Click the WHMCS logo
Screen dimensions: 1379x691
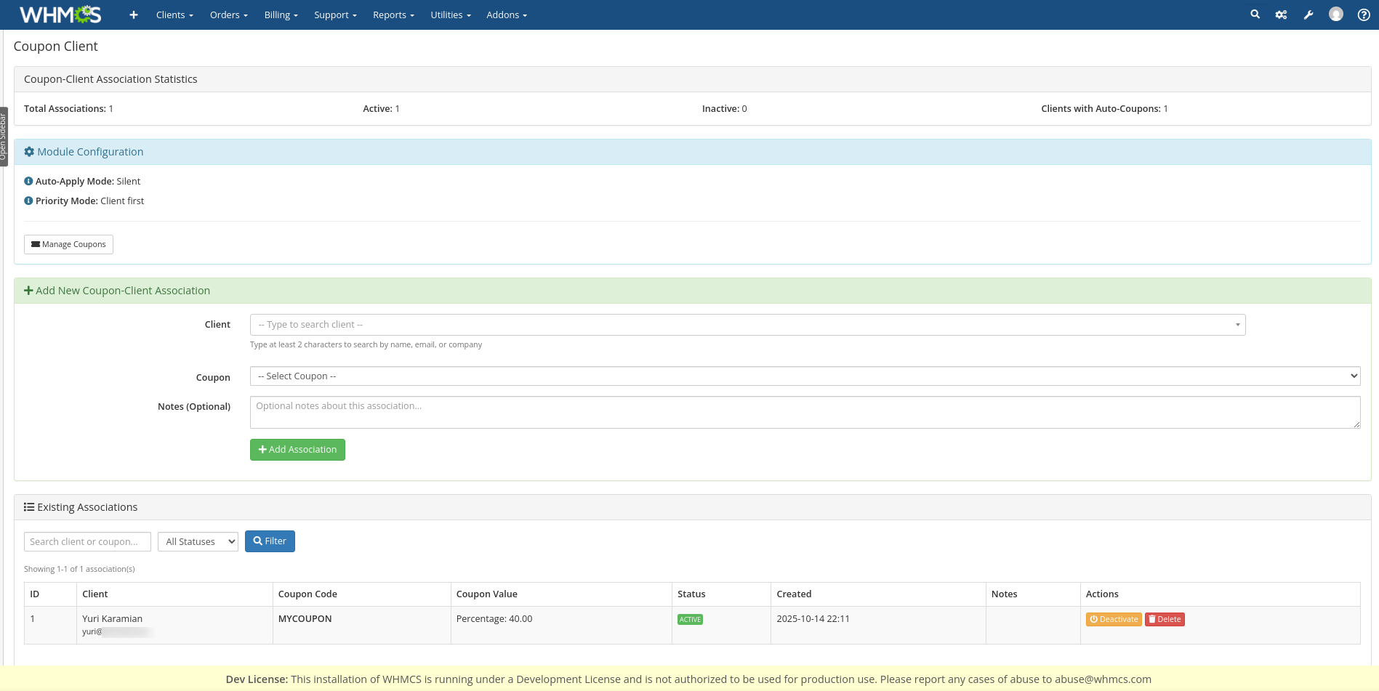coord(60,15)
